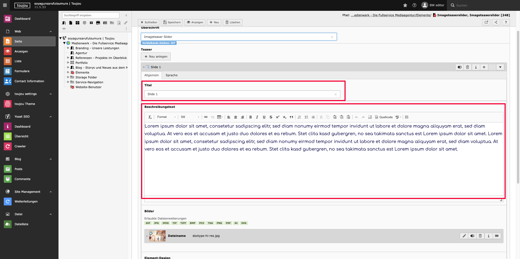Viewport: 520px width, 259px height.
Task: Insert a numbered list in the editor
Action: pos(299,117)
